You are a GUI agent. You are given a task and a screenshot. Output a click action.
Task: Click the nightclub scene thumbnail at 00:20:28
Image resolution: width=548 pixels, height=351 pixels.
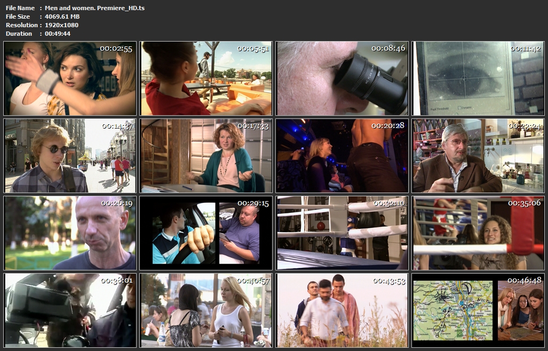coord(342,156)
